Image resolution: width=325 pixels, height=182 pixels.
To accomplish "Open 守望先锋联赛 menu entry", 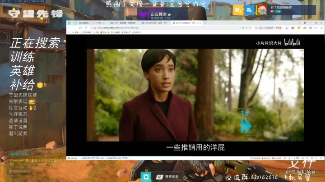I will pyautogui.click(x=23, y=95).
